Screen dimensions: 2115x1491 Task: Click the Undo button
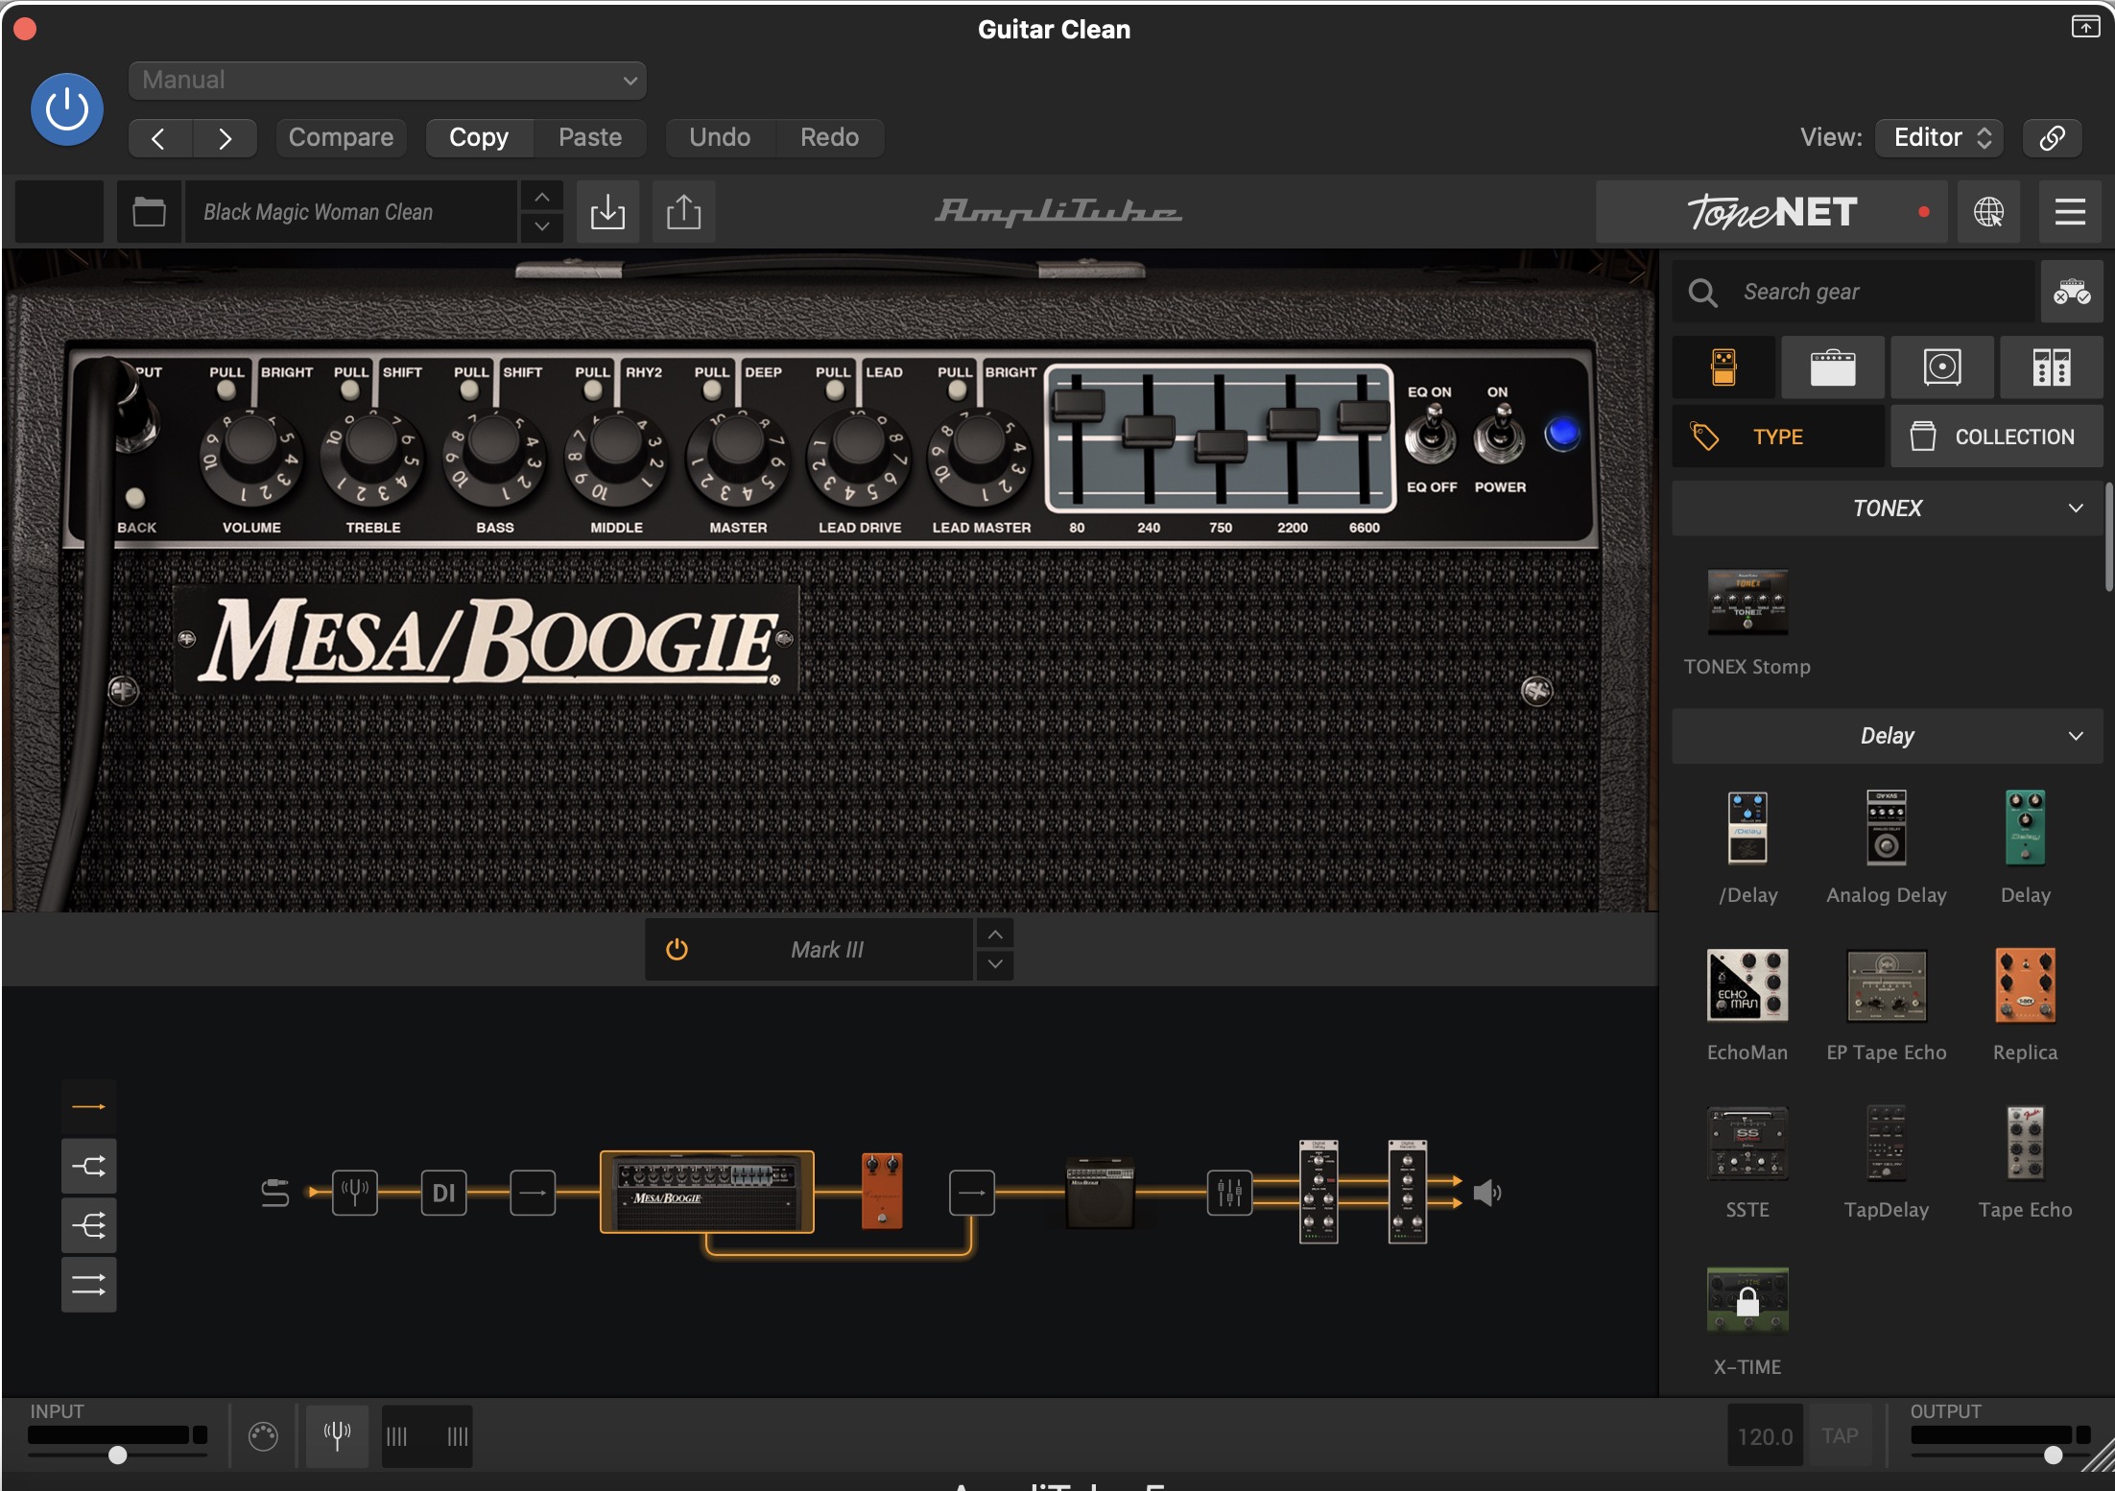tap(720, 138)
